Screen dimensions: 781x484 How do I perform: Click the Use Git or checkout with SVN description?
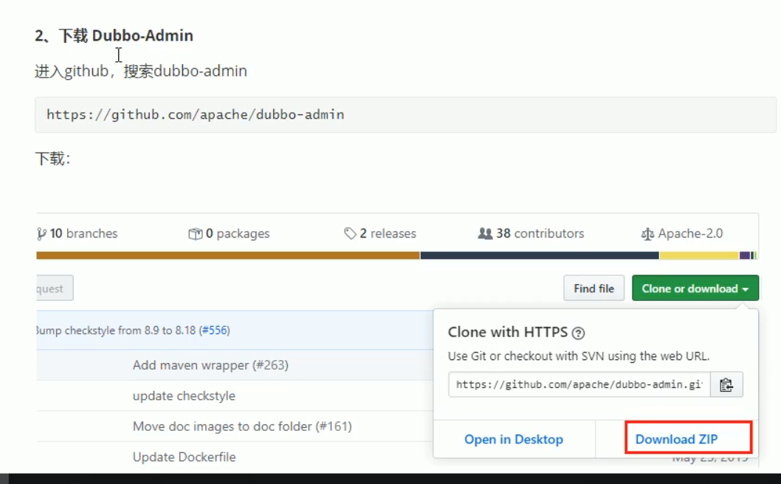pos(579,356)
